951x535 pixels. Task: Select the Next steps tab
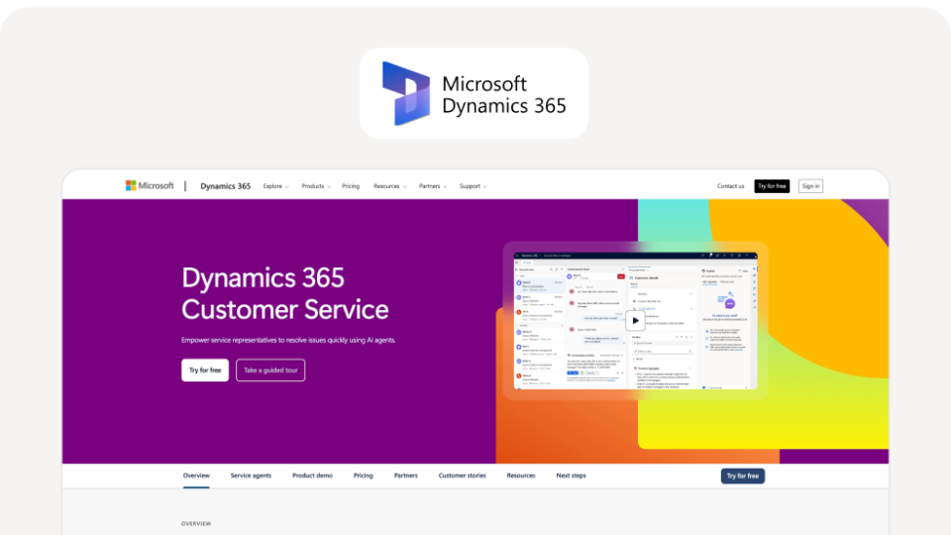point(571,476)
